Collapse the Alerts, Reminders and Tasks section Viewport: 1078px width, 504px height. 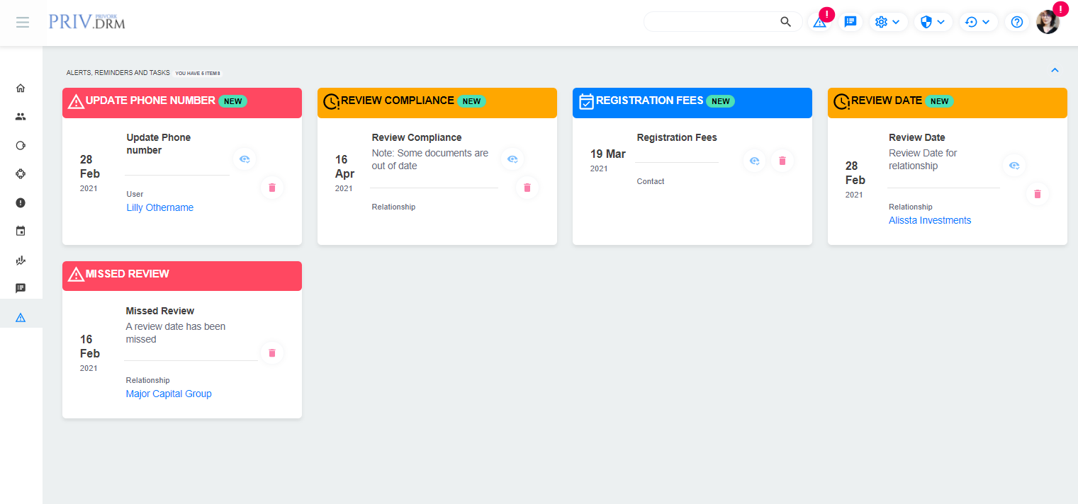point(1055,70)
